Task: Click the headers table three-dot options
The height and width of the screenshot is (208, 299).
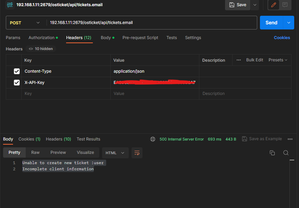Action: point(239,60)
